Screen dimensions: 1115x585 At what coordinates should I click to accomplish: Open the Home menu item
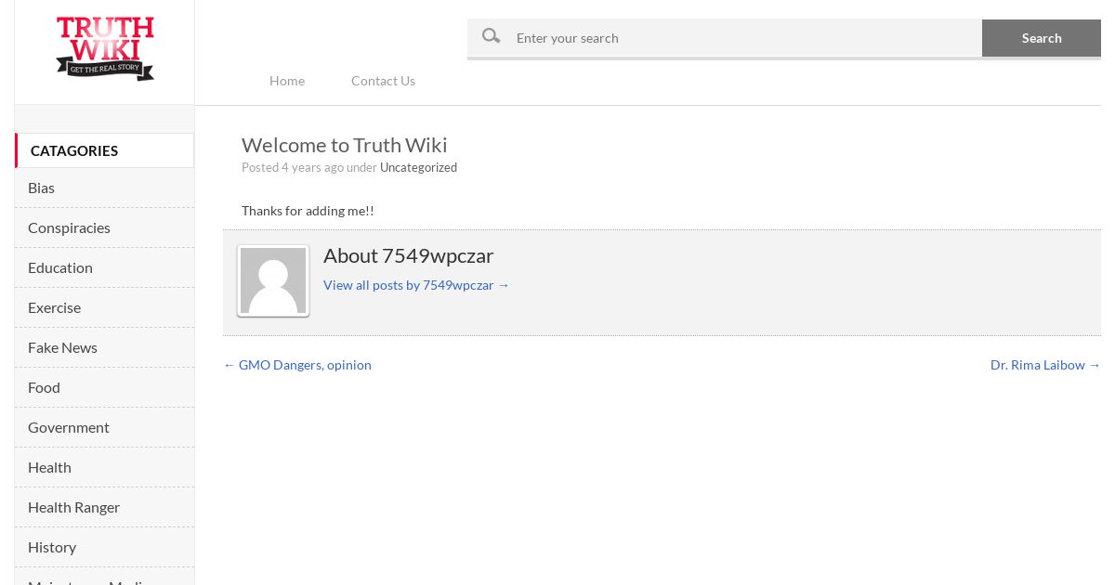(x=287, y=81)
